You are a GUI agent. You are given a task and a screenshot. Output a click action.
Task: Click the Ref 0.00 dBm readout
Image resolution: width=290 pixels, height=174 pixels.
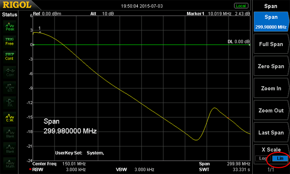coord(47,14)
